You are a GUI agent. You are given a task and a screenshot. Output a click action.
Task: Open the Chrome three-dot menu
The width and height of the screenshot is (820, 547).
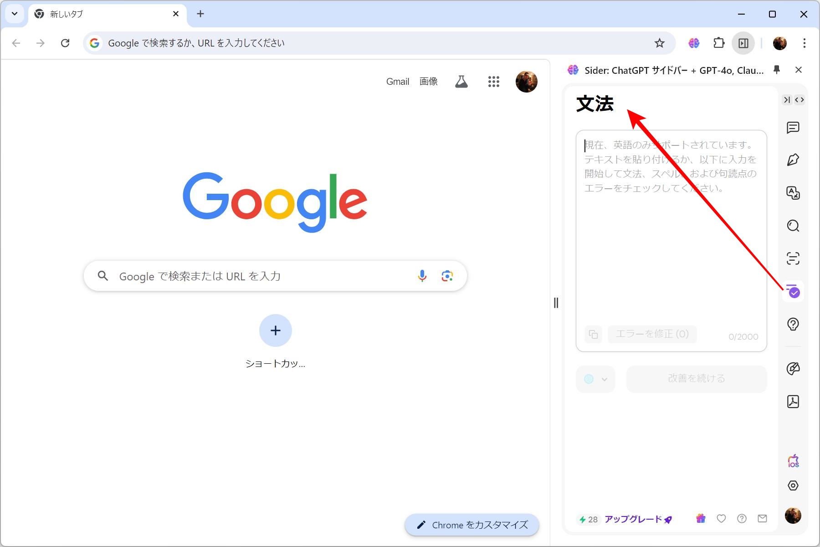(805, 43)
